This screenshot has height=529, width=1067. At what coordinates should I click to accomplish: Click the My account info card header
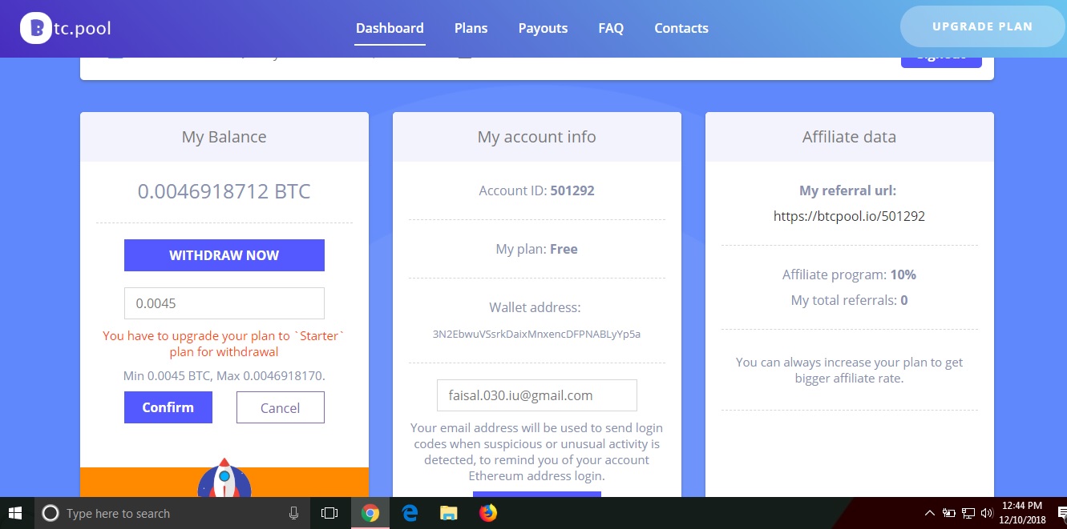(537, 137)
